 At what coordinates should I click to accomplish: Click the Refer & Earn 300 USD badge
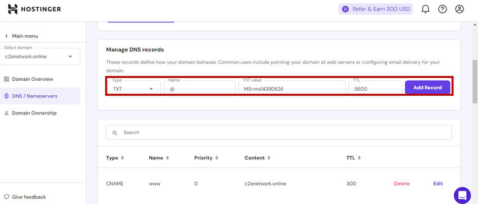pyautogui.click(x=375, y=9)
